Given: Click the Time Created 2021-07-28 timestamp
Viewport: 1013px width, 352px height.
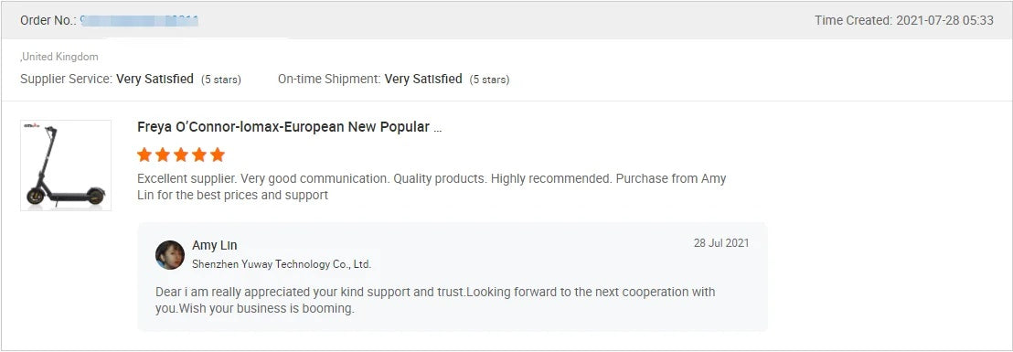Looking at the screenshot, I should point(904,21).
